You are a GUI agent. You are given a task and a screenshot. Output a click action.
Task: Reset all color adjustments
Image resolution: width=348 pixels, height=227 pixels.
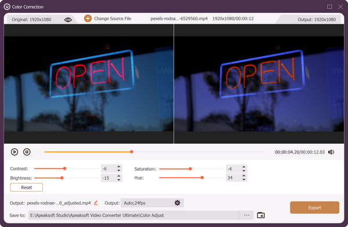(x=27, y=187)
